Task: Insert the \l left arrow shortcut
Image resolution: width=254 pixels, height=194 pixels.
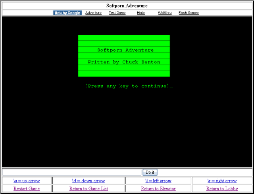Action: point(158,181)
